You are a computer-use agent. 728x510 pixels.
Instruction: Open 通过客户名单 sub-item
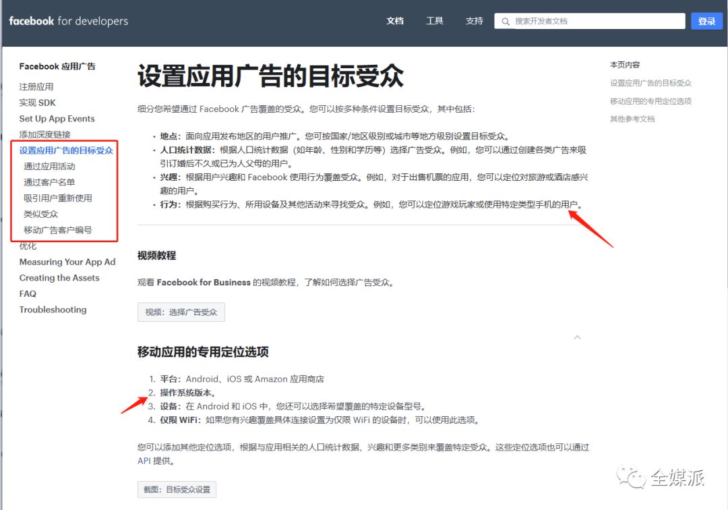(x=49, y=182)
